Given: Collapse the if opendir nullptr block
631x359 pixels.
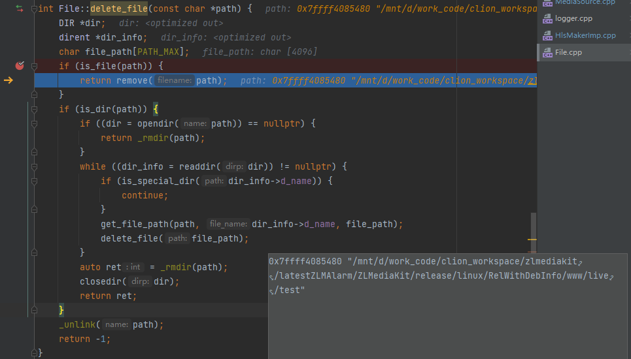Looking at the screenshot, I should 34,123.
